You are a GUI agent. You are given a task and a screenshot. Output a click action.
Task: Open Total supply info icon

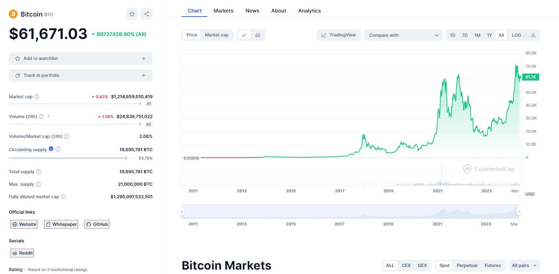click(x=39, y=172)
